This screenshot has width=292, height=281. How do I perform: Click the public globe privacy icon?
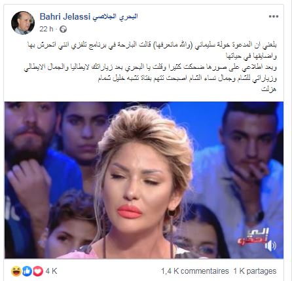[x=63, y=29]
